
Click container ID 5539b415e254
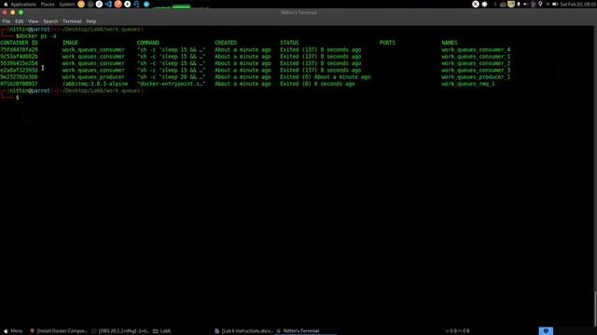(x=19, y=63)
